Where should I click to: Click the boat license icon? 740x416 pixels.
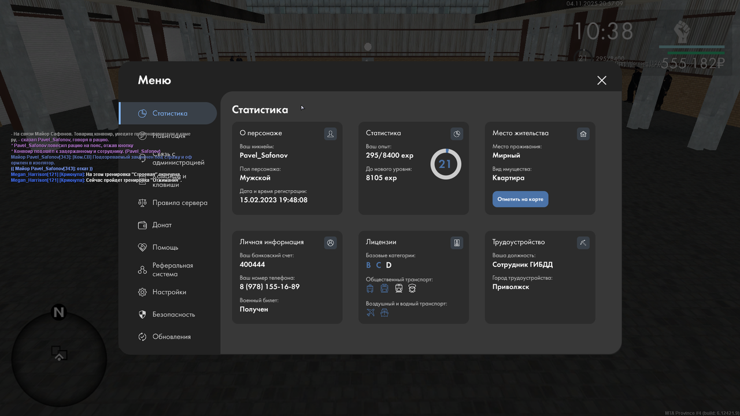pyautogui.click(x=384, y=313)
